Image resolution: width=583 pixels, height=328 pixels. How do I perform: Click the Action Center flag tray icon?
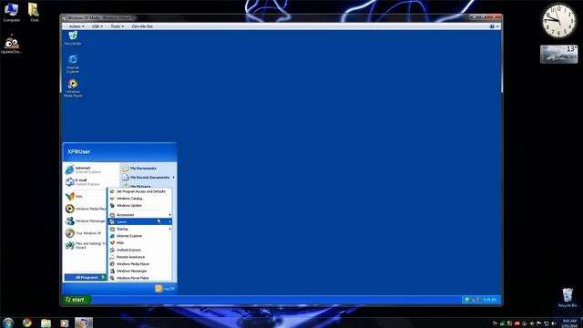coord(538,323)
